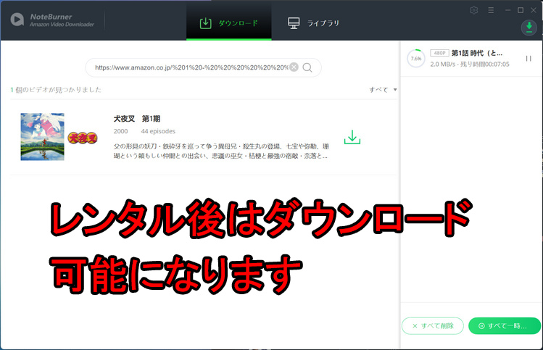The width and height of the screenshot is (543, 350).
Task: Click the 2.0 MB/s speed status text
Action: tap(470, 64)
